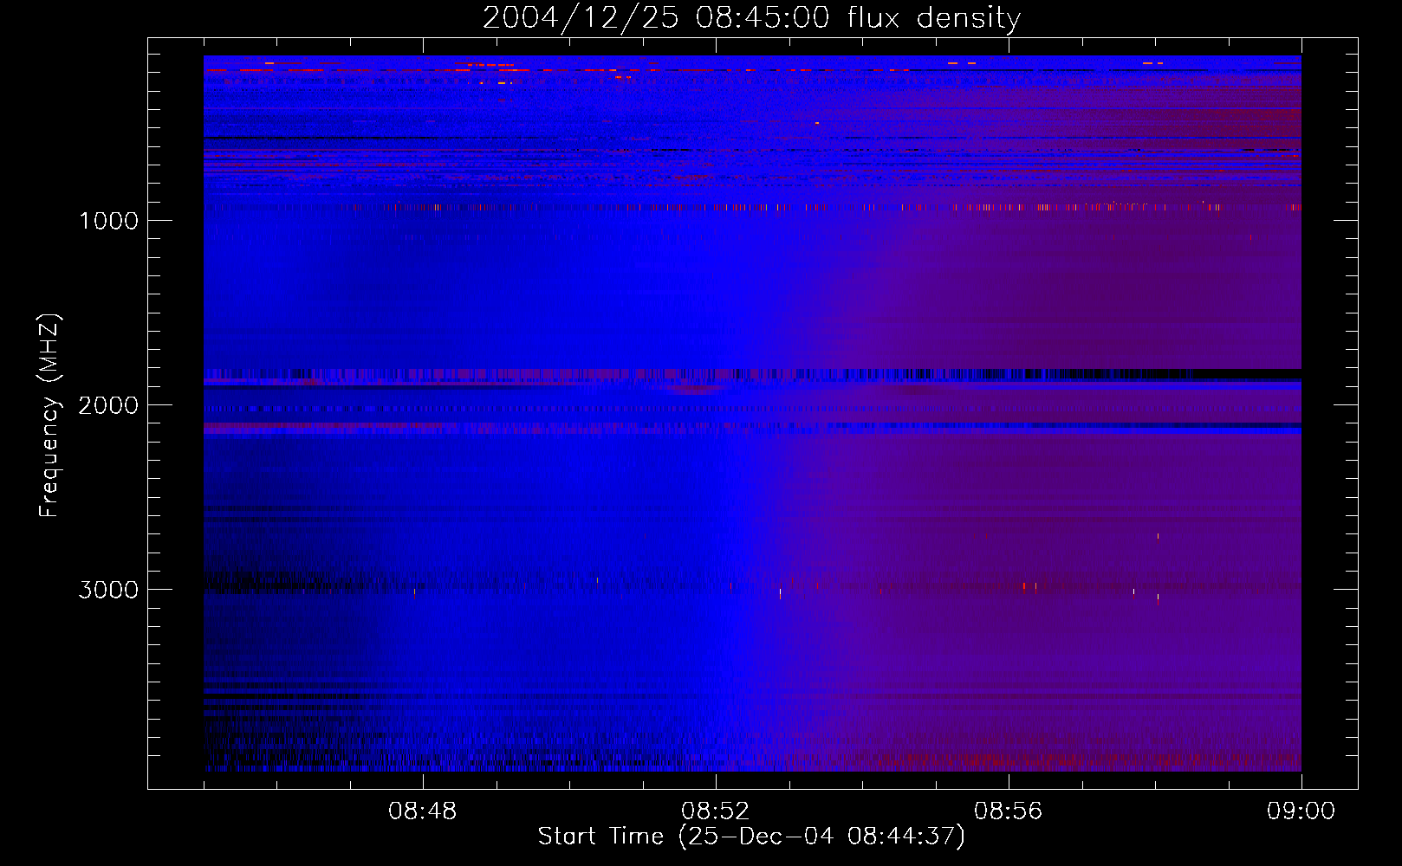The width and height of the screenshot is (1402, 866).
Task: Click the 2000 frequency tick label
Action: click(x=108, y=405)
